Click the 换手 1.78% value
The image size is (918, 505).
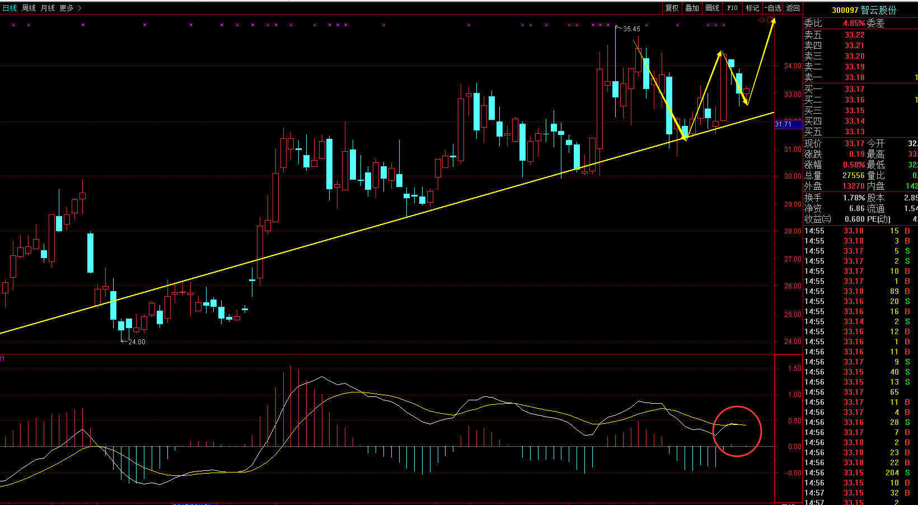[854, 198]
